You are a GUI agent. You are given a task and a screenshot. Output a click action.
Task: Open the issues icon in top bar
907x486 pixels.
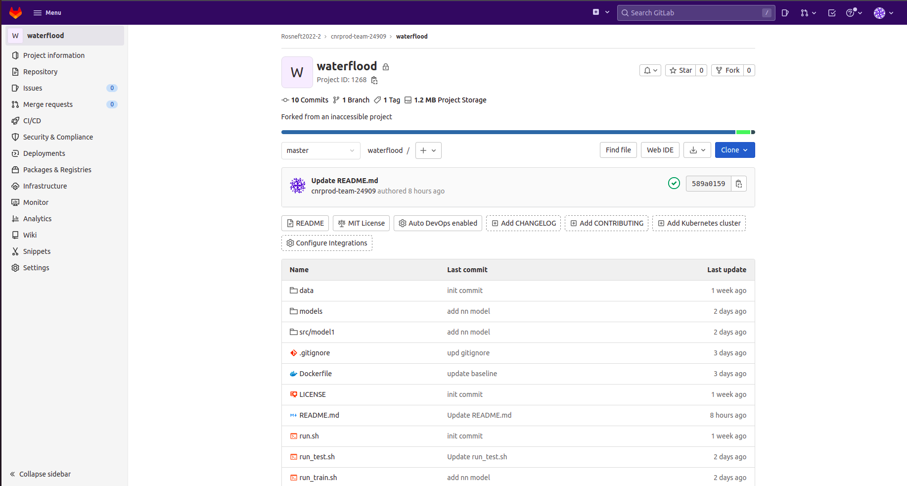785,13
